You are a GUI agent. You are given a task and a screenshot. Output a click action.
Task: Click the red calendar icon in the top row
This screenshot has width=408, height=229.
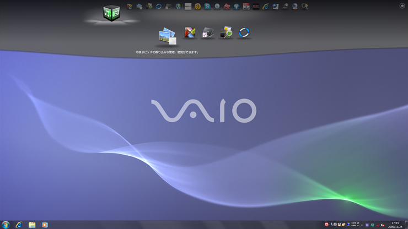click(246, 7)
